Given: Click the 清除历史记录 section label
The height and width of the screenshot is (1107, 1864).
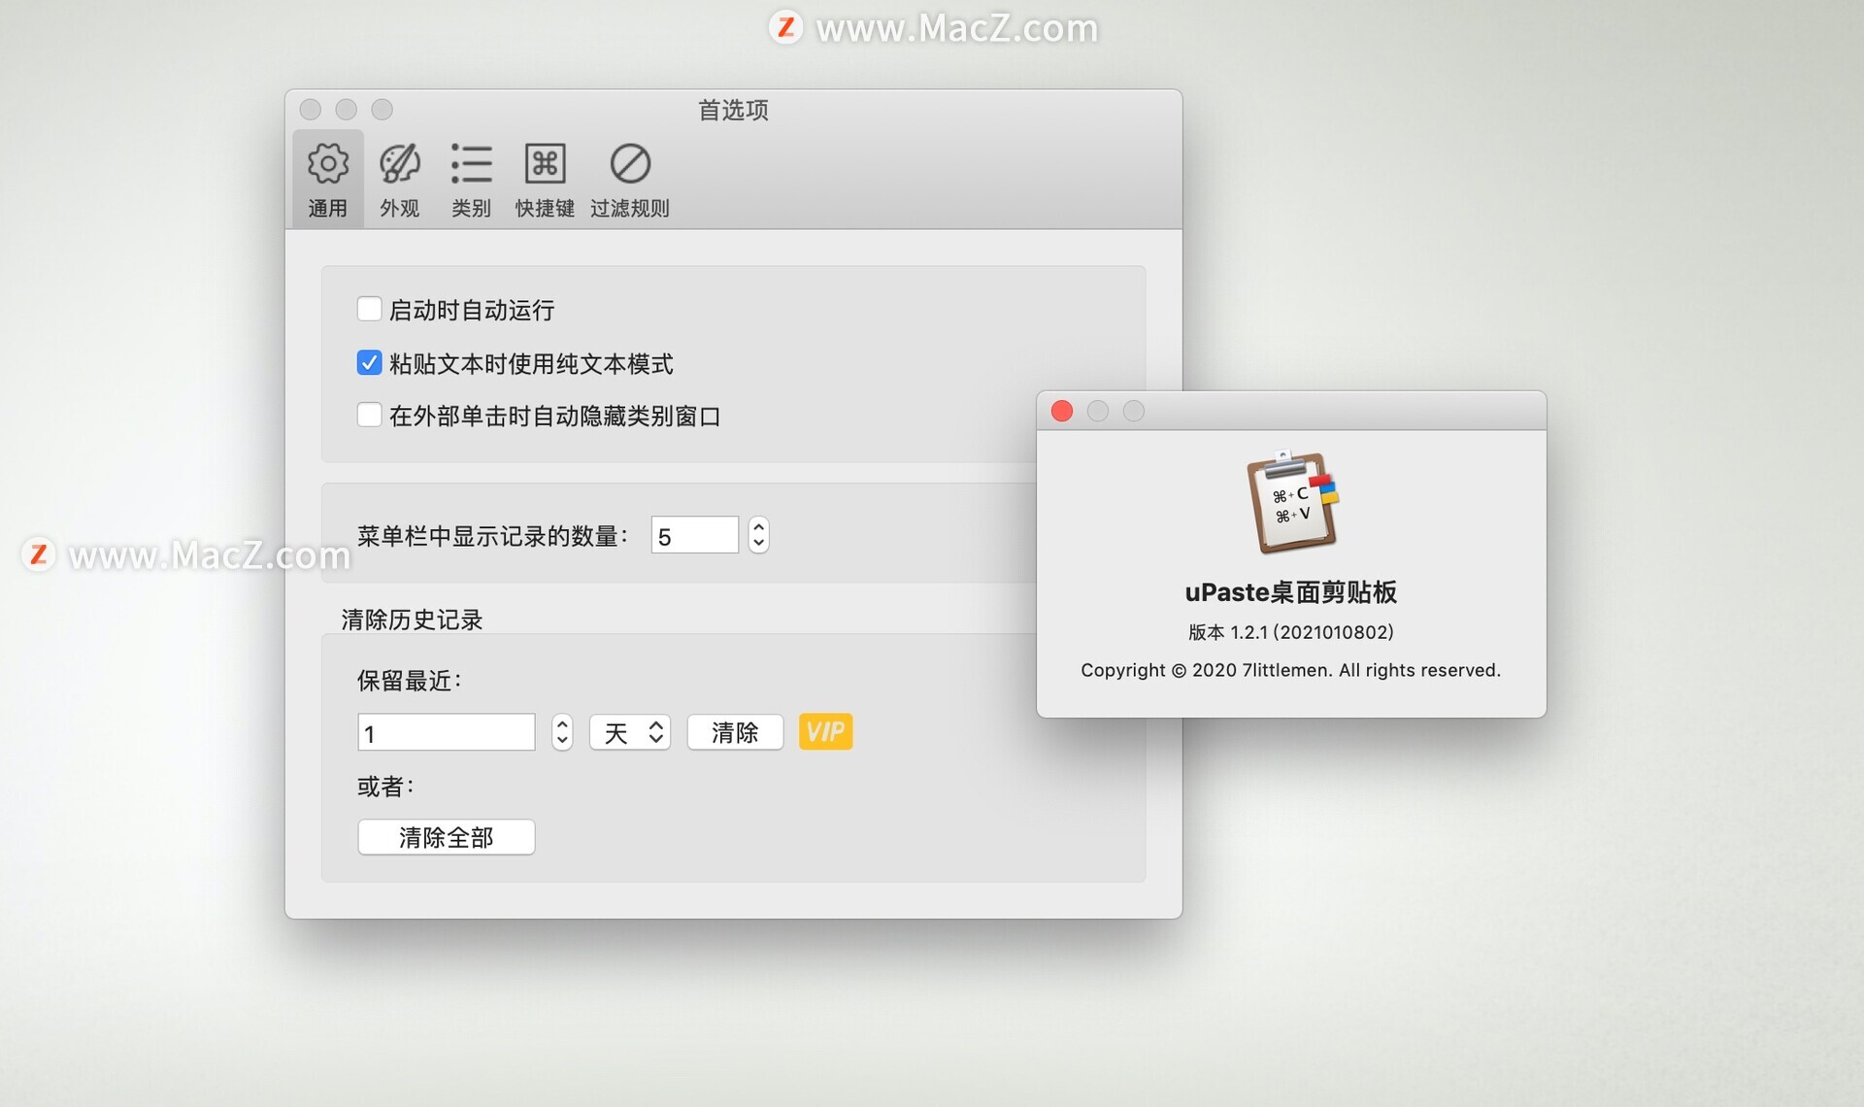Looking at the screenshot, I should (x=412, y=620).
